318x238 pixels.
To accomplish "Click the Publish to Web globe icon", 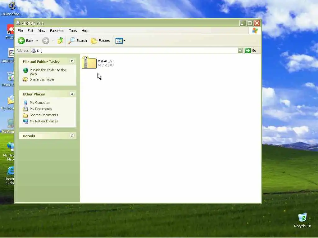I will (x=25, y=70).
